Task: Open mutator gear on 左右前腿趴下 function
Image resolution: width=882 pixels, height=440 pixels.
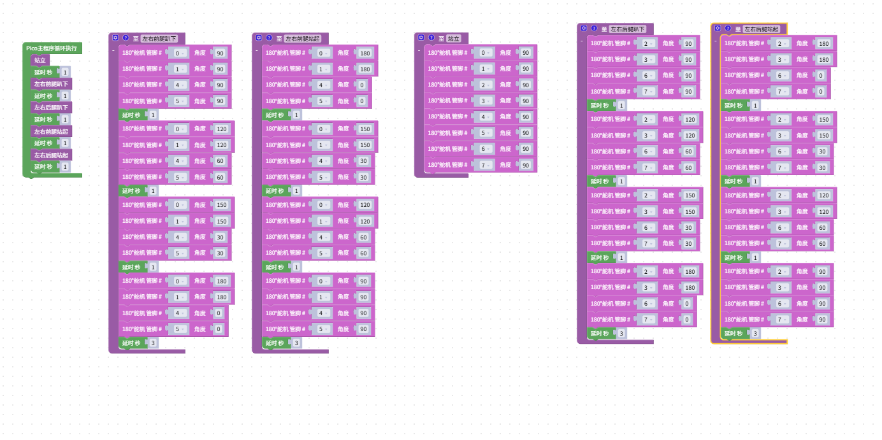Action: 115,38
